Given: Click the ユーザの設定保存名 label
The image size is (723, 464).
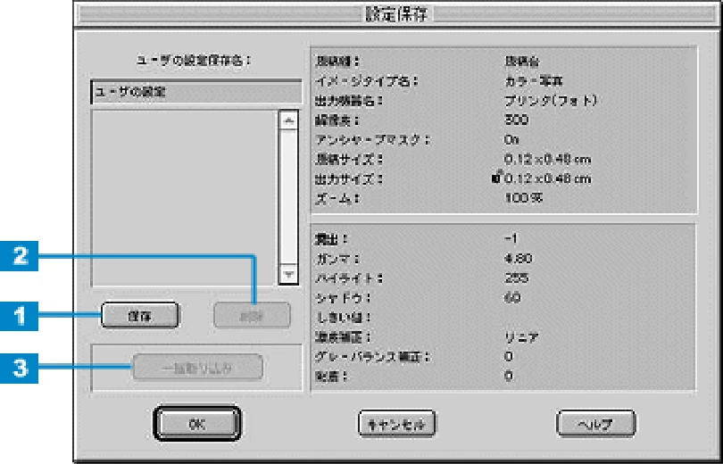Looking at the screenshot, I should pyautogui.click(x=194, y=61).
